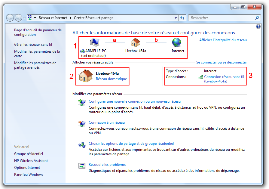Image resolution: width=269 pixels, height=189 pixels.
Task: Open the Réseau domestique link
Action: 111,79
